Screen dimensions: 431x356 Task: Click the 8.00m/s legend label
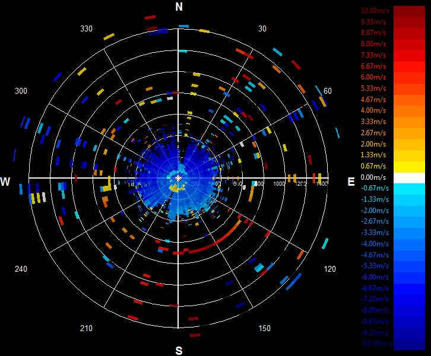coord(373,44)
